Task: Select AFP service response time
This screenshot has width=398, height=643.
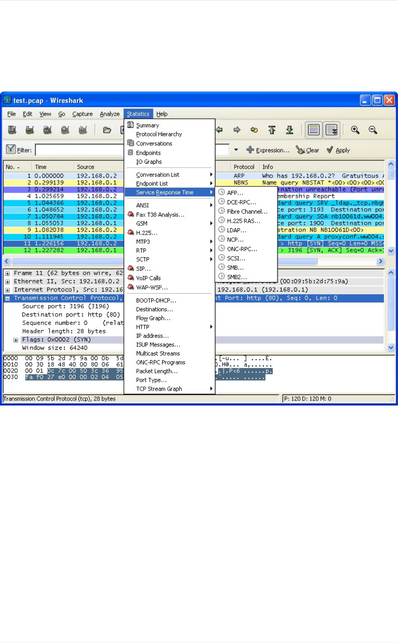Action: click(246, 192)
